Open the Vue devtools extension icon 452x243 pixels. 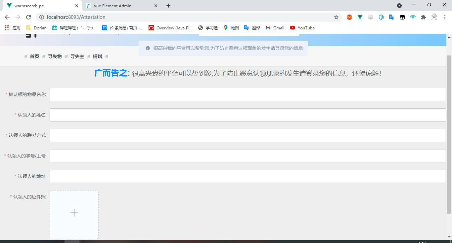360,17
